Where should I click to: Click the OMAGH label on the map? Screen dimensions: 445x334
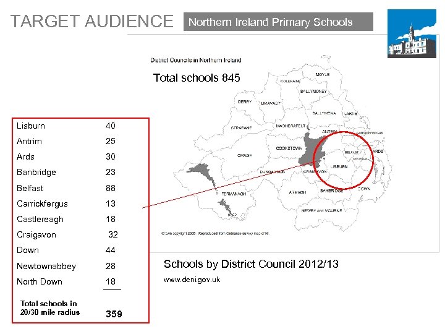245,155
